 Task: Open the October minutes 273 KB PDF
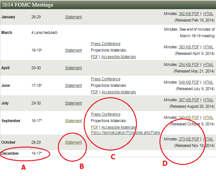[x=189, y=139]
